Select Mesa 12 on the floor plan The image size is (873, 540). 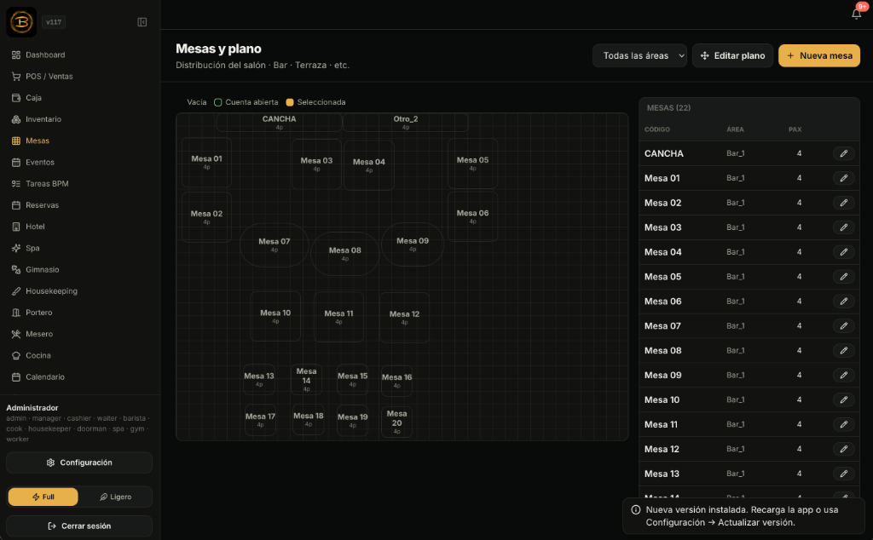(x=404, y=318)
